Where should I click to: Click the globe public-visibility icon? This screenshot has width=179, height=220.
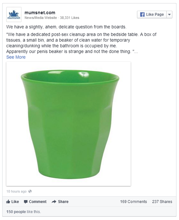[30, 191]
